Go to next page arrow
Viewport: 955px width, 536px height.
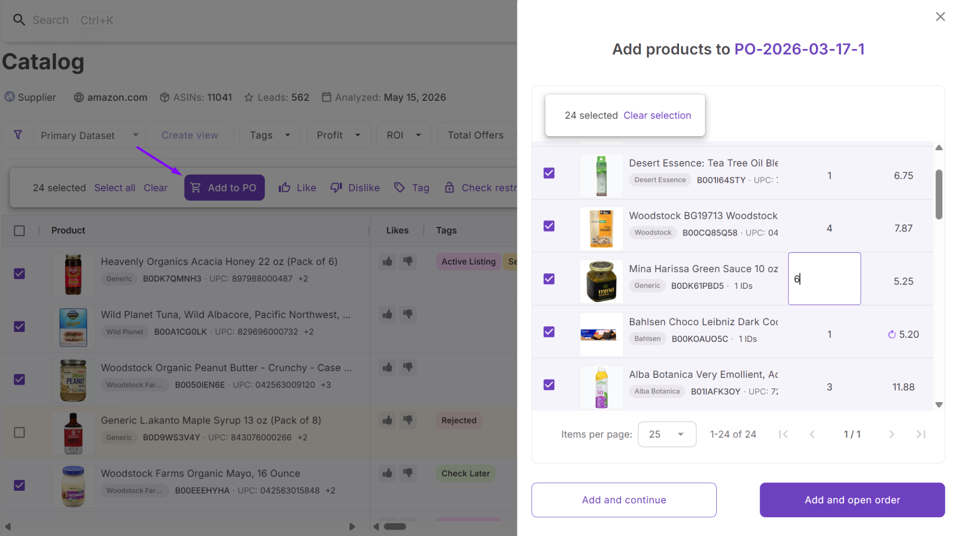coord(892,434)
